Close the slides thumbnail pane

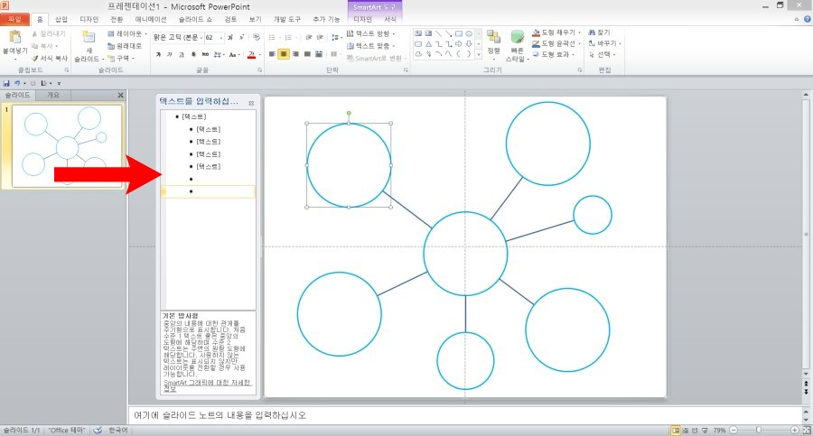tap(120, 95)
